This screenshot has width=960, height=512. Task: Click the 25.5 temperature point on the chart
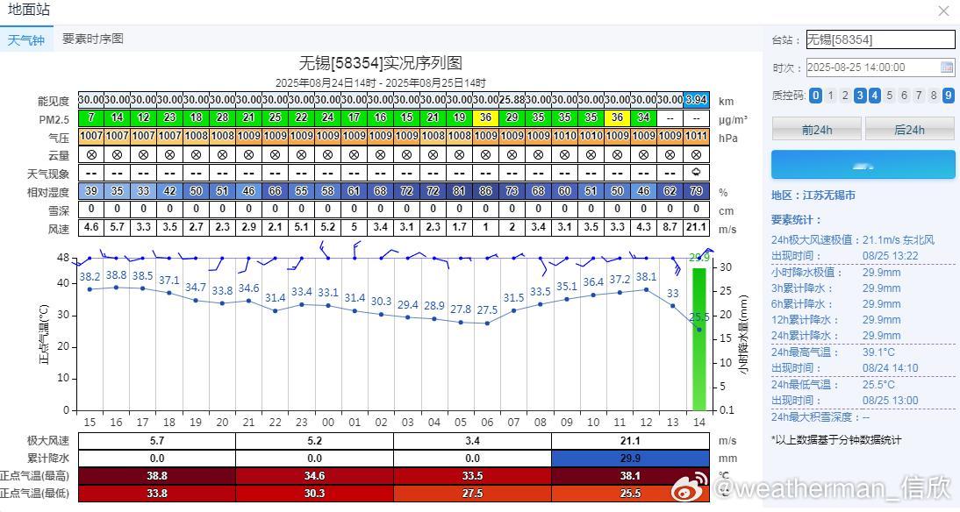click(x=699, y=329)
